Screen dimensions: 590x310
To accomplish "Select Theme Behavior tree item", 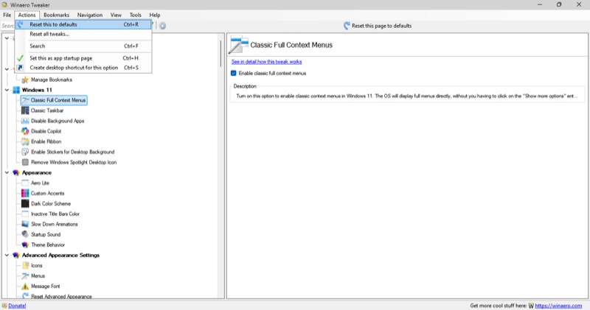I will 48,244.
